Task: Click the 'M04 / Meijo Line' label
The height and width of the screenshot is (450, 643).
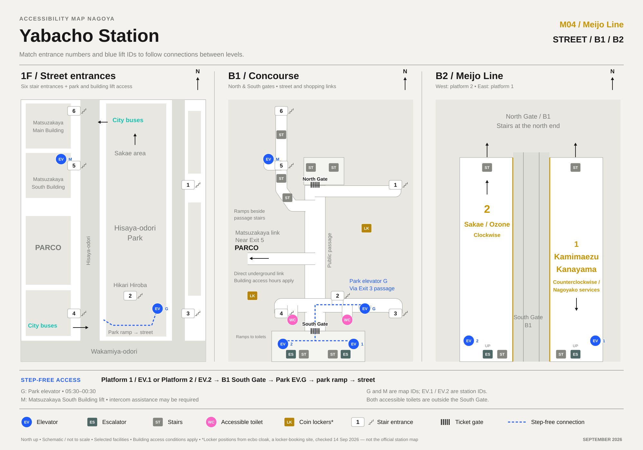Action: point(592,25)
